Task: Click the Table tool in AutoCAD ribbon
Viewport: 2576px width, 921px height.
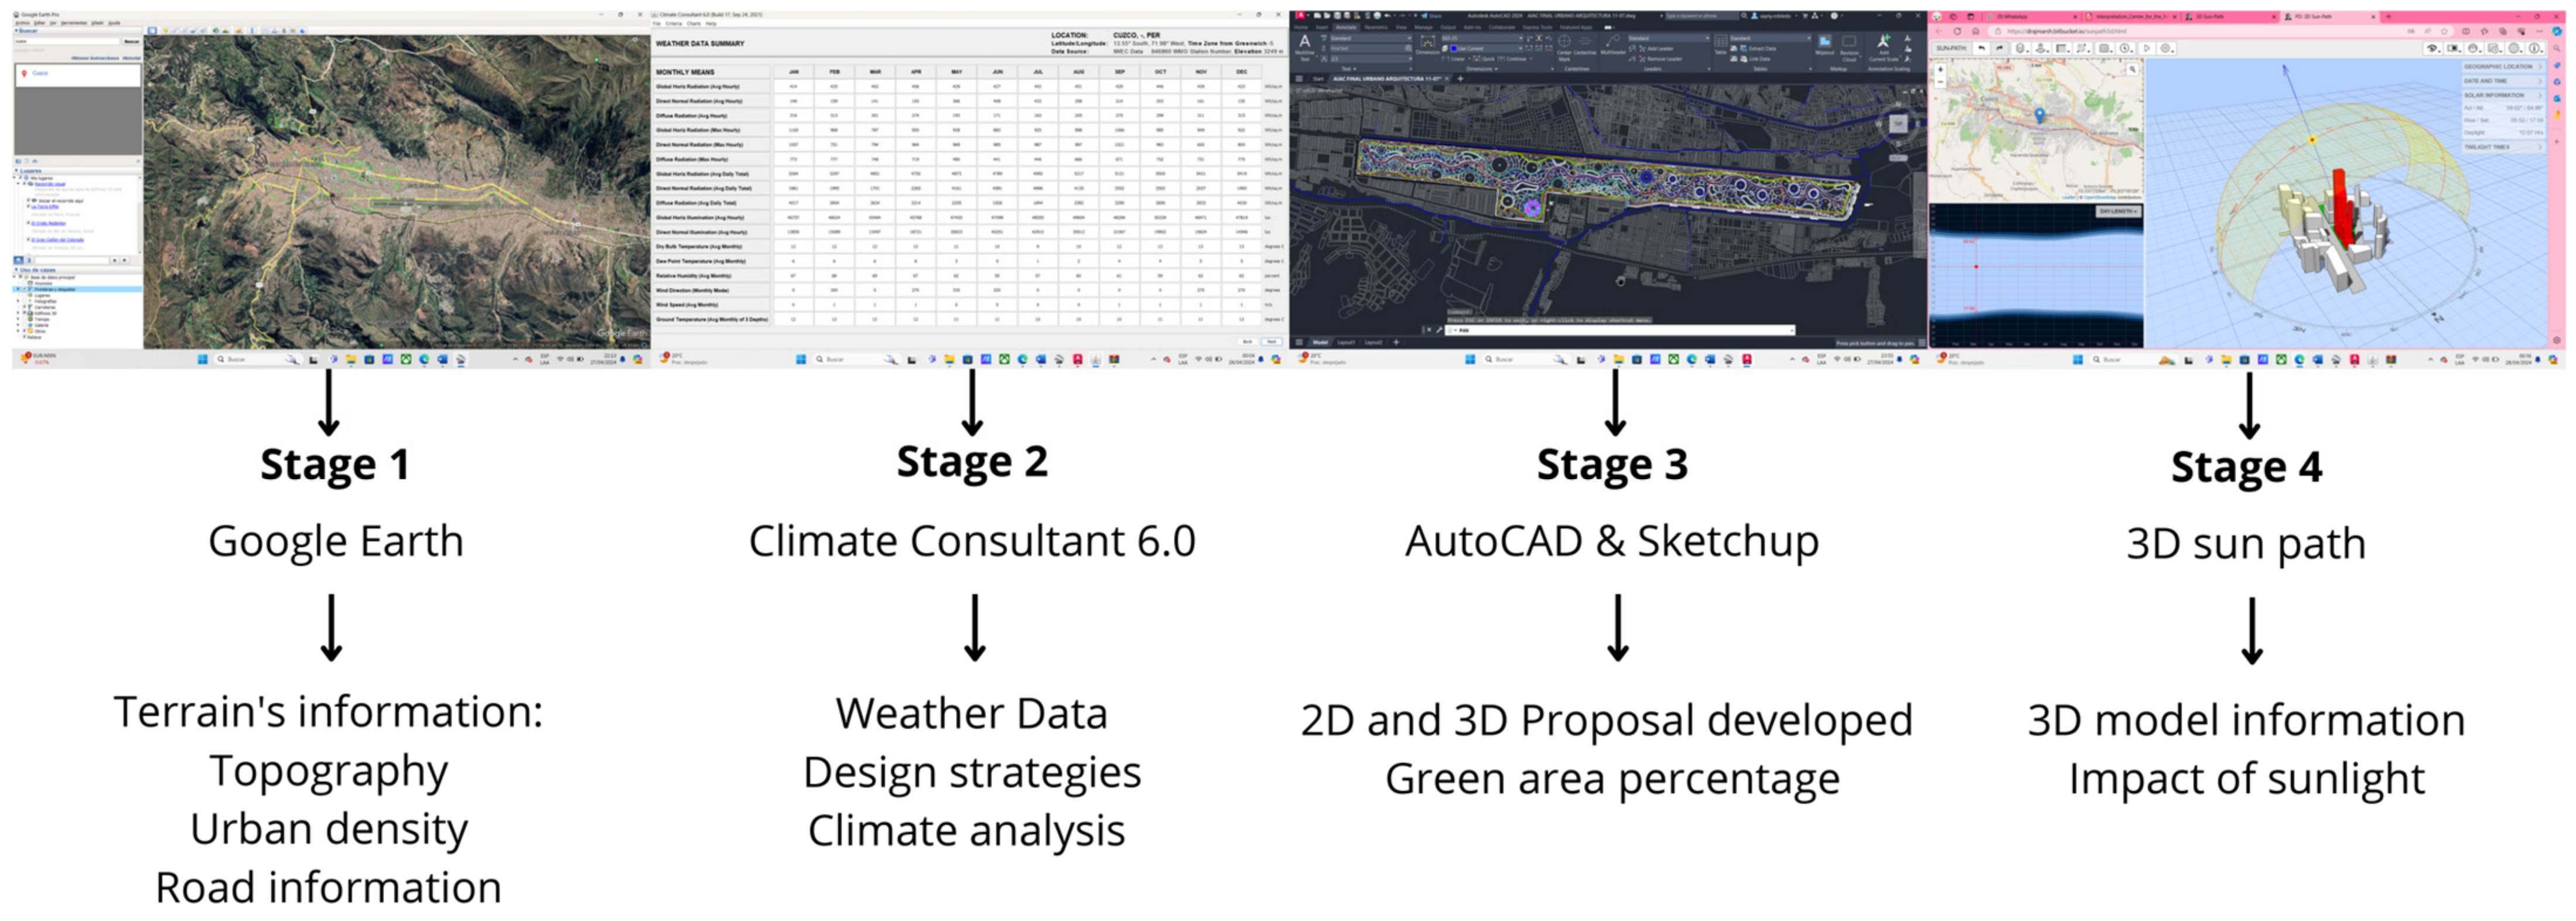Action: (x=1720, y=45)
